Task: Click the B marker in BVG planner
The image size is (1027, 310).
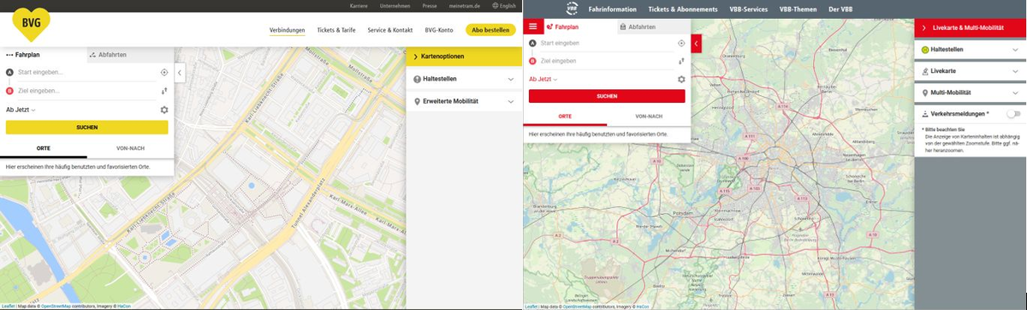Action: [9, 90]
